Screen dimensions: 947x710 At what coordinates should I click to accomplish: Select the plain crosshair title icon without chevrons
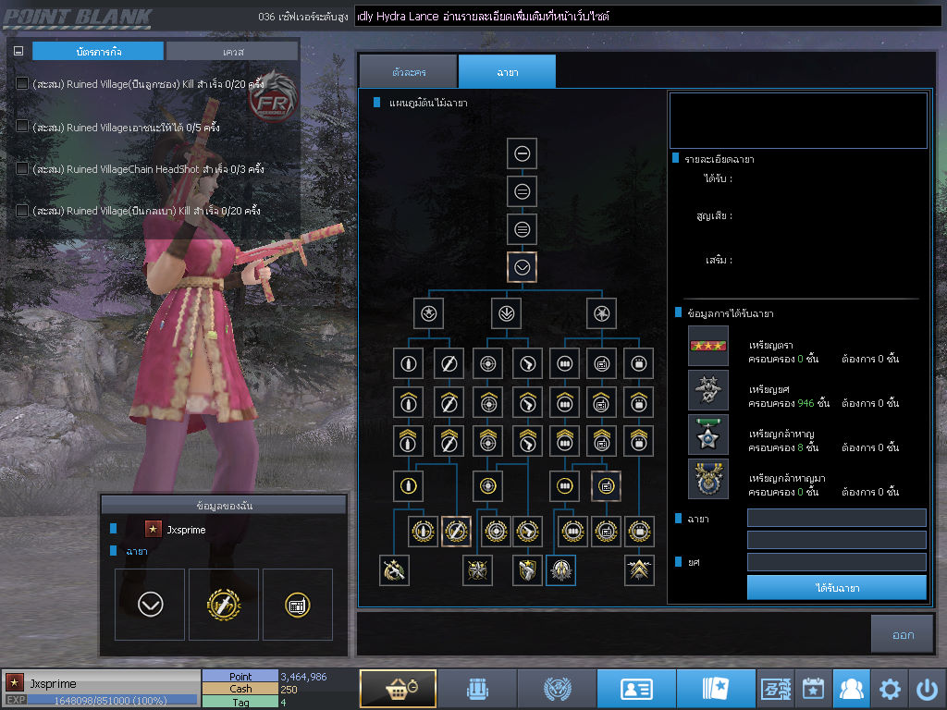[x=488, y=363]
